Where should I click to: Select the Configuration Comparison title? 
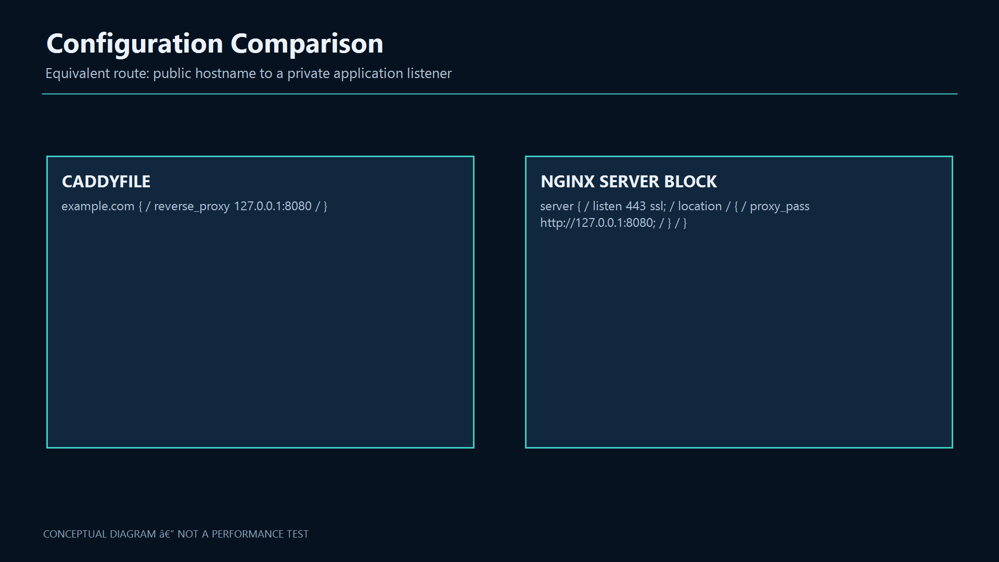click(x=215, y=44)
